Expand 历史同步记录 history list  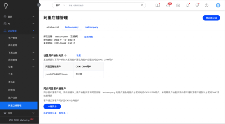coord(67,113)
